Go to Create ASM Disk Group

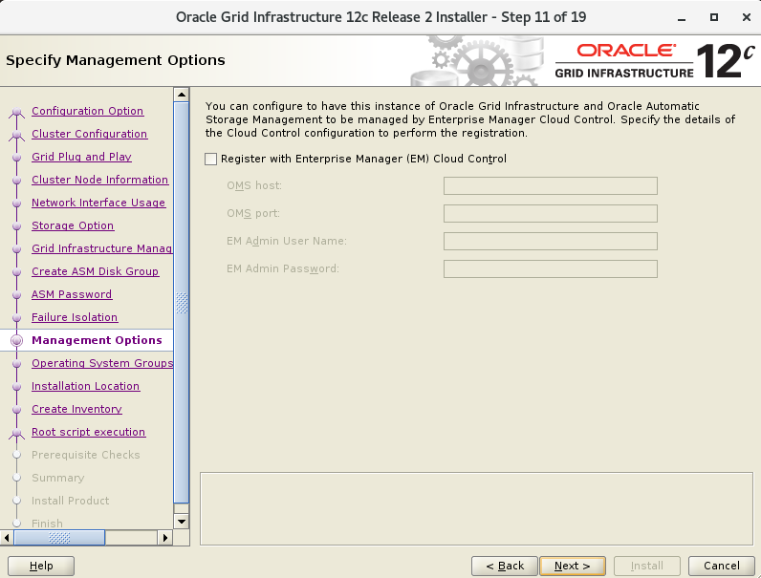tap(95, 271)
